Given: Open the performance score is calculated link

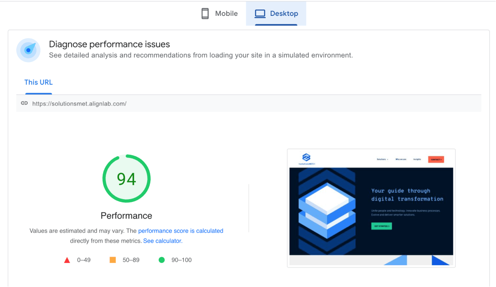Looking at the screenshot, I should click(181, 231).
